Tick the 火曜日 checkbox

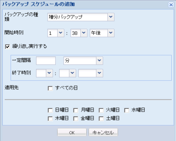pyautogui.click(x=101, y=110)
